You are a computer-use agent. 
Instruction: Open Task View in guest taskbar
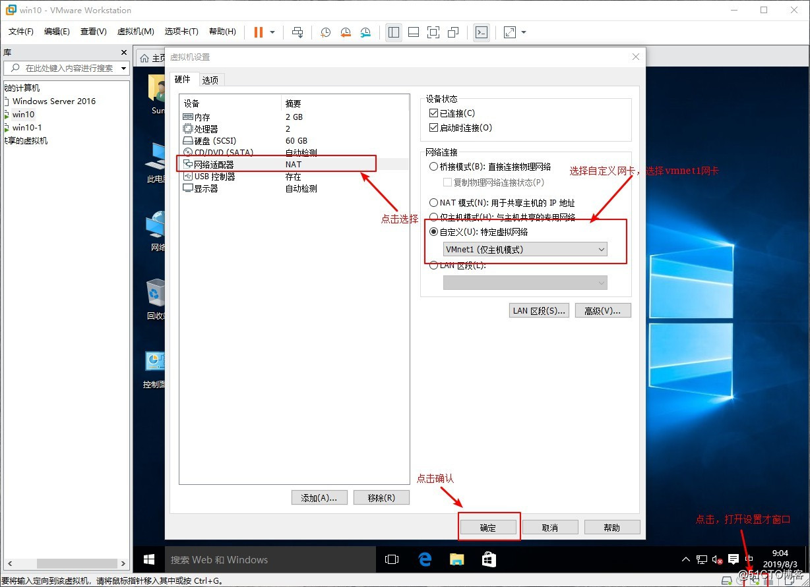click(392, 559)
